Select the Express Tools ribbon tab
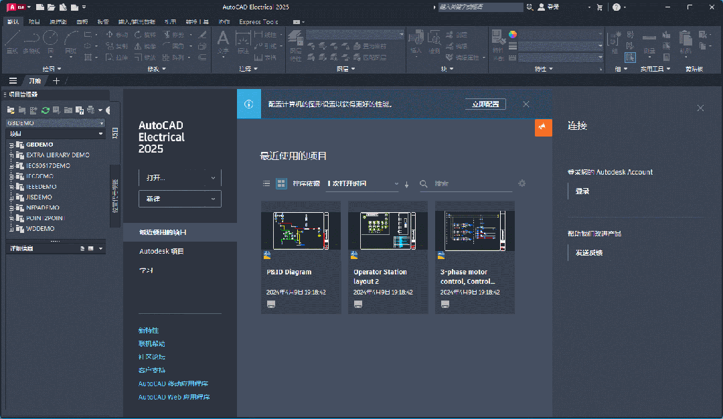 click(x=258, y=21)
